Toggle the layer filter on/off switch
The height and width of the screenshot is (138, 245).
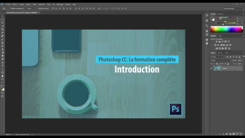(243, 56)
